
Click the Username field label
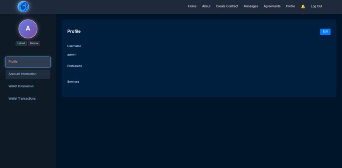[x=74, y=46]
